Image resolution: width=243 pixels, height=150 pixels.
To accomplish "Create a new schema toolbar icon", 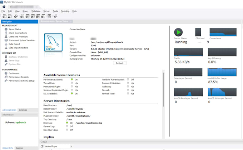I will 22,16.
